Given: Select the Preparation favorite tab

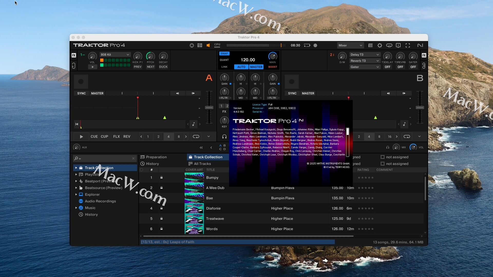Looking at the screenshot, I should coord(156,157).
